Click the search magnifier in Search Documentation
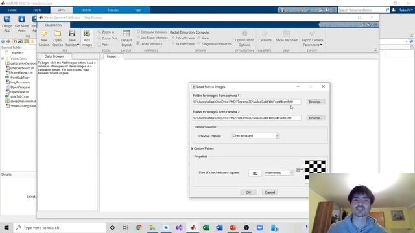 388,10
